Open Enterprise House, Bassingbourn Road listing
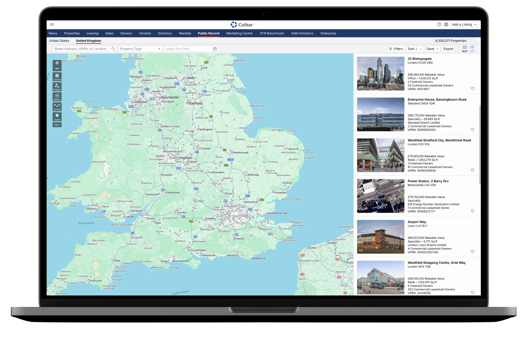The image size is (528, 337). tap(437, 100)
